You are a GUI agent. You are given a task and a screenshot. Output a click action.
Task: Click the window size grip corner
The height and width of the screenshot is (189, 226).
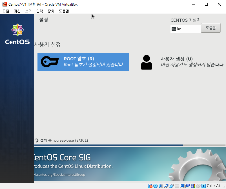coord(224,187)
